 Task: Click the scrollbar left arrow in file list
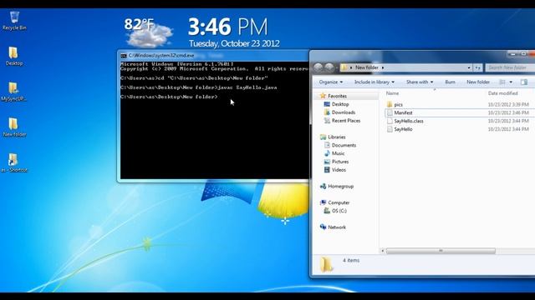pos(383,251)
